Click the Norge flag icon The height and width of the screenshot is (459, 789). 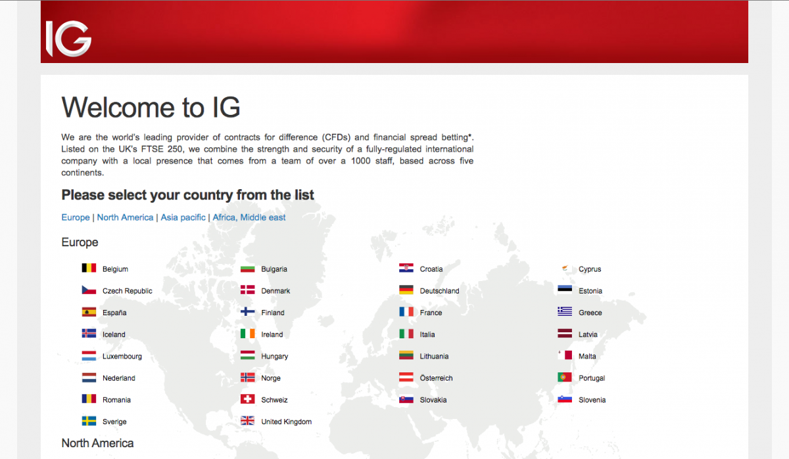coord(248,377)
